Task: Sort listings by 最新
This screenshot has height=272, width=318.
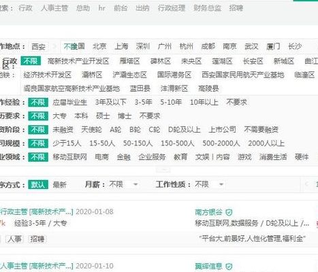Action: pos(59,185)
